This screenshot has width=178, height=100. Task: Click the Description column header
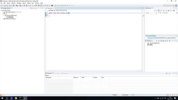(59, 77)
